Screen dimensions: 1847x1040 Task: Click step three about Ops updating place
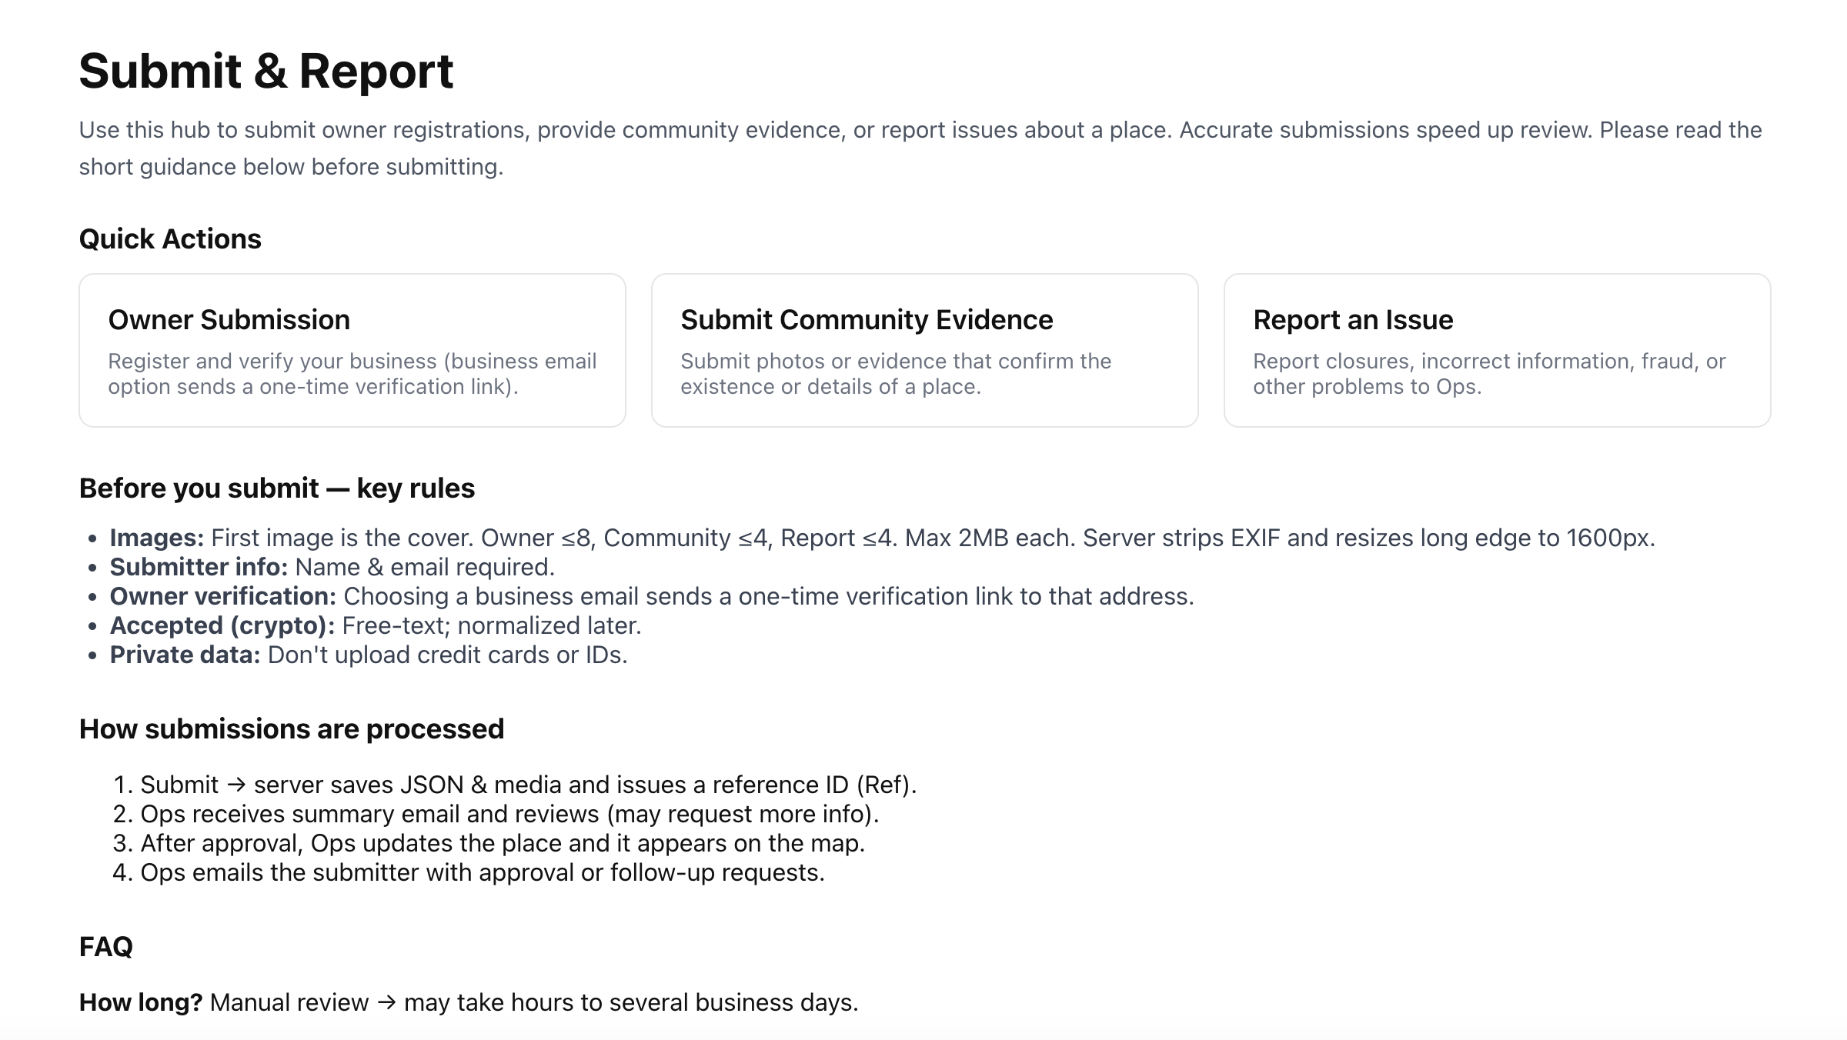tap(502, 843)
